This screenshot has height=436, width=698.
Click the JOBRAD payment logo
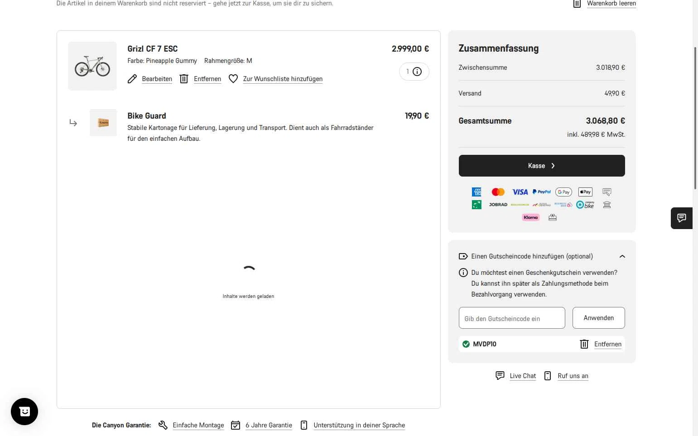[498, 205]
